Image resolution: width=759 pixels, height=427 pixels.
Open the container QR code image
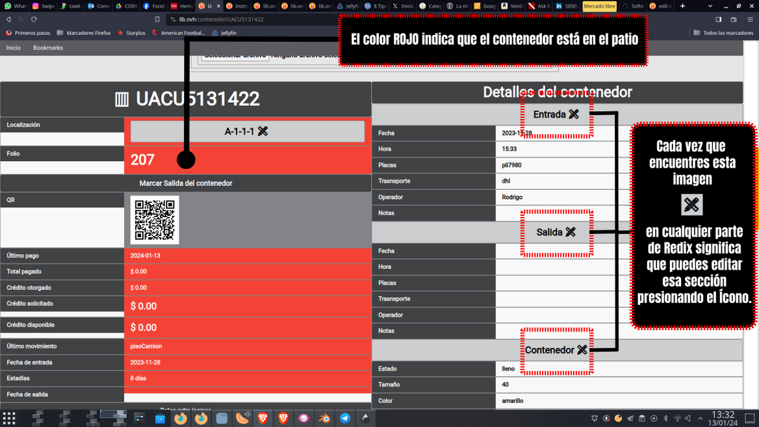coord(155,220)
